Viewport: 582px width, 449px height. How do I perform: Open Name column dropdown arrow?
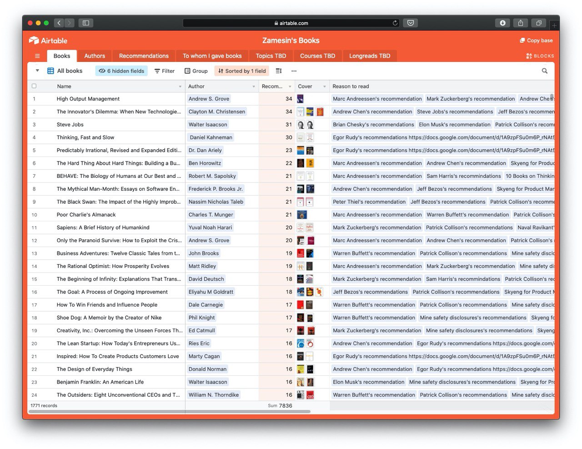180,86
